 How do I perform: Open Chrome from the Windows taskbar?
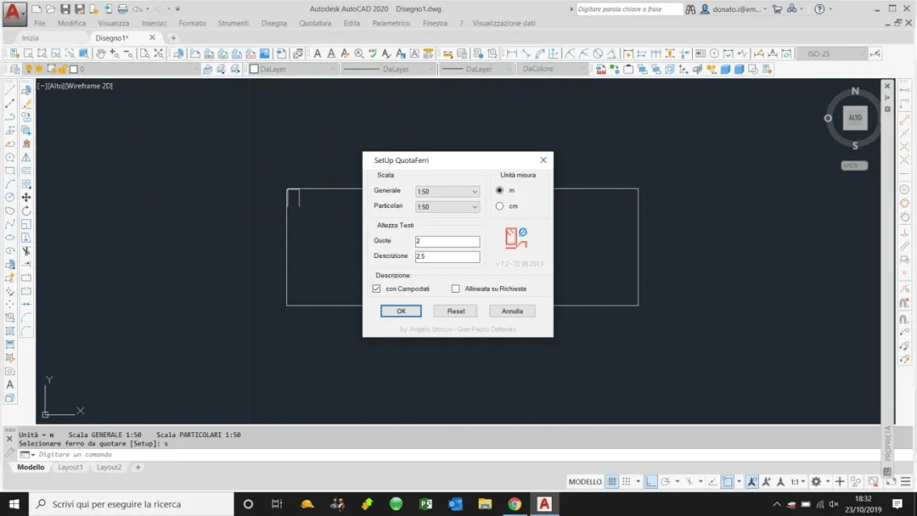[x=515, y=504]
